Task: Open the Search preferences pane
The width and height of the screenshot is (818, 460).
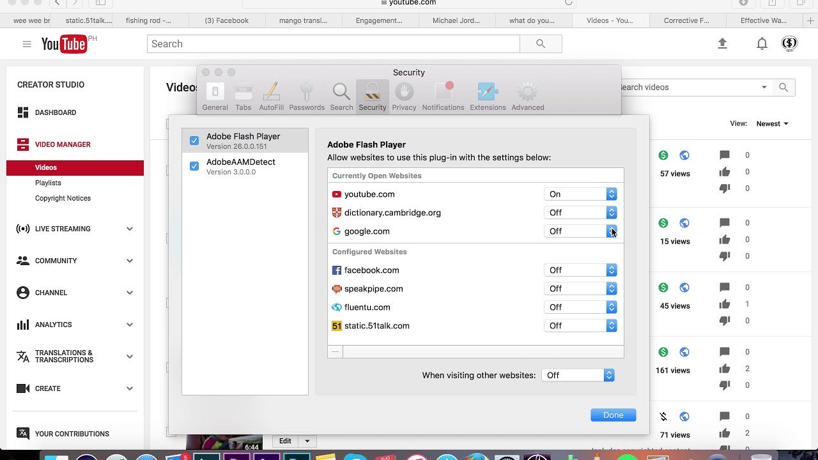Action: click(x=341, y=97)
